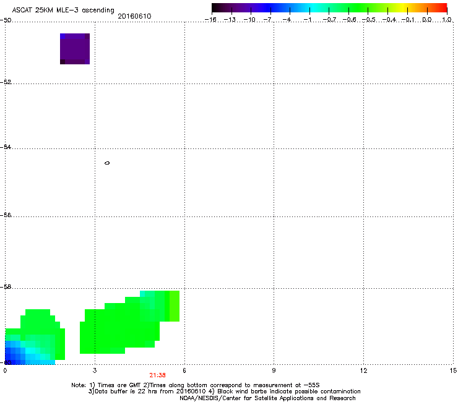Click the longitude label 9
458x402 pixels.
pyautogui.click(x=274, y=370)
